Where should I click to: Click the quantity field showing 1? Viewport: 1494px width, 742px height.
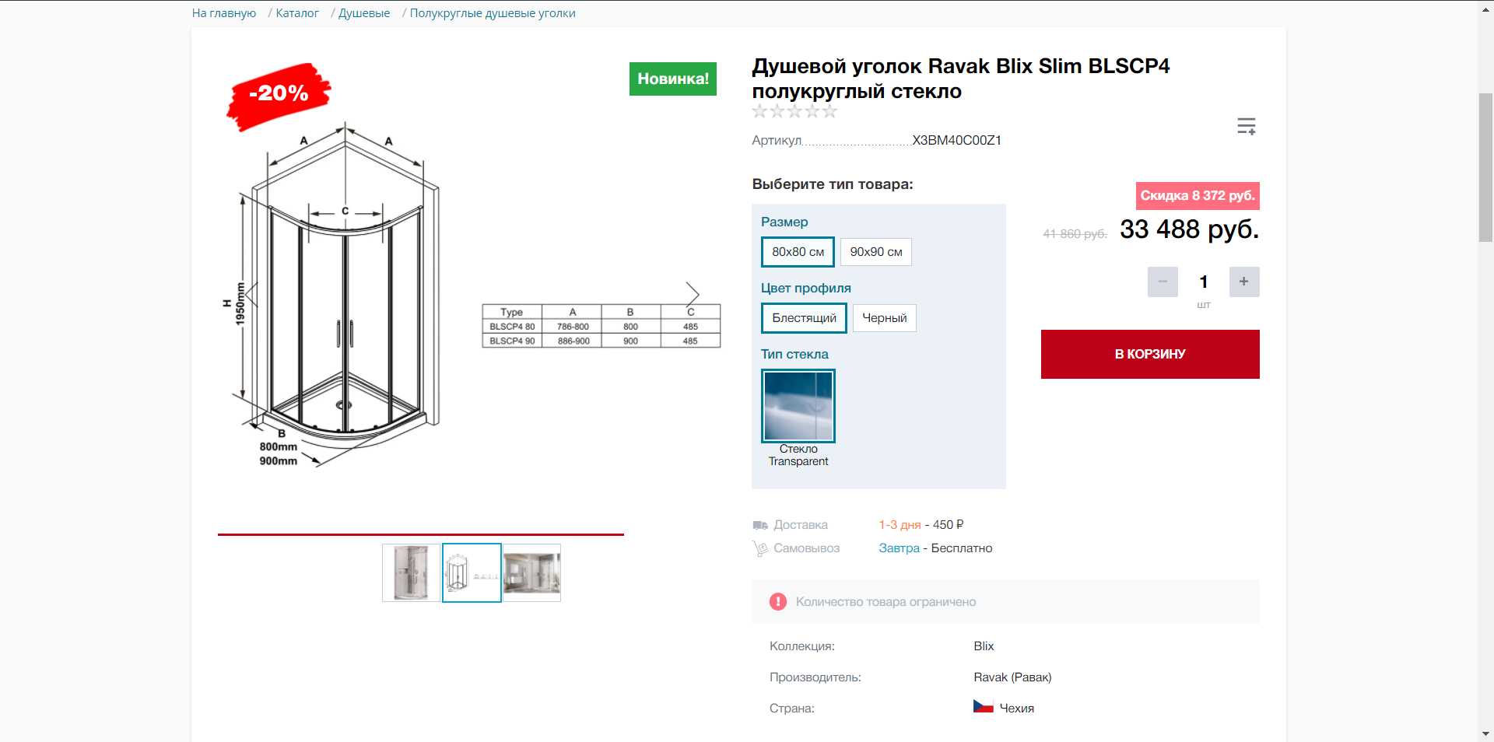1204,282
